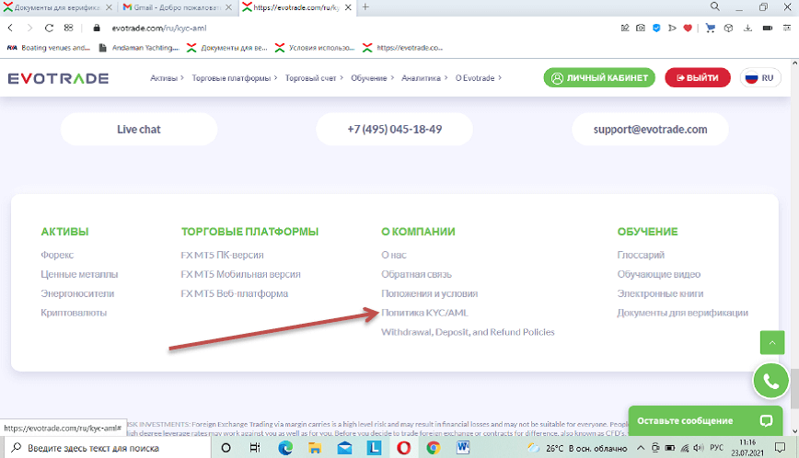This screenshot has height=458, width=799.
Task: Open the Документы для верификации footer link
Action: point(682,313)
